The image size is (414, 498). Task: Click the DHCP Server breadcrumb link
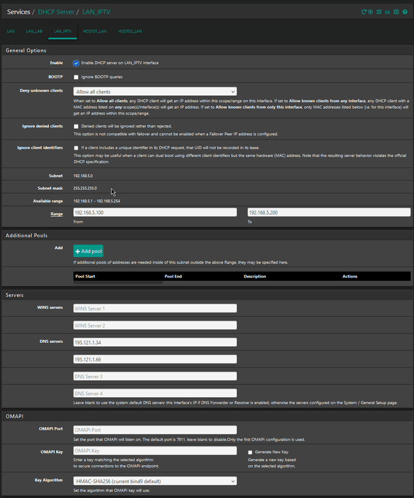(56, 12)
